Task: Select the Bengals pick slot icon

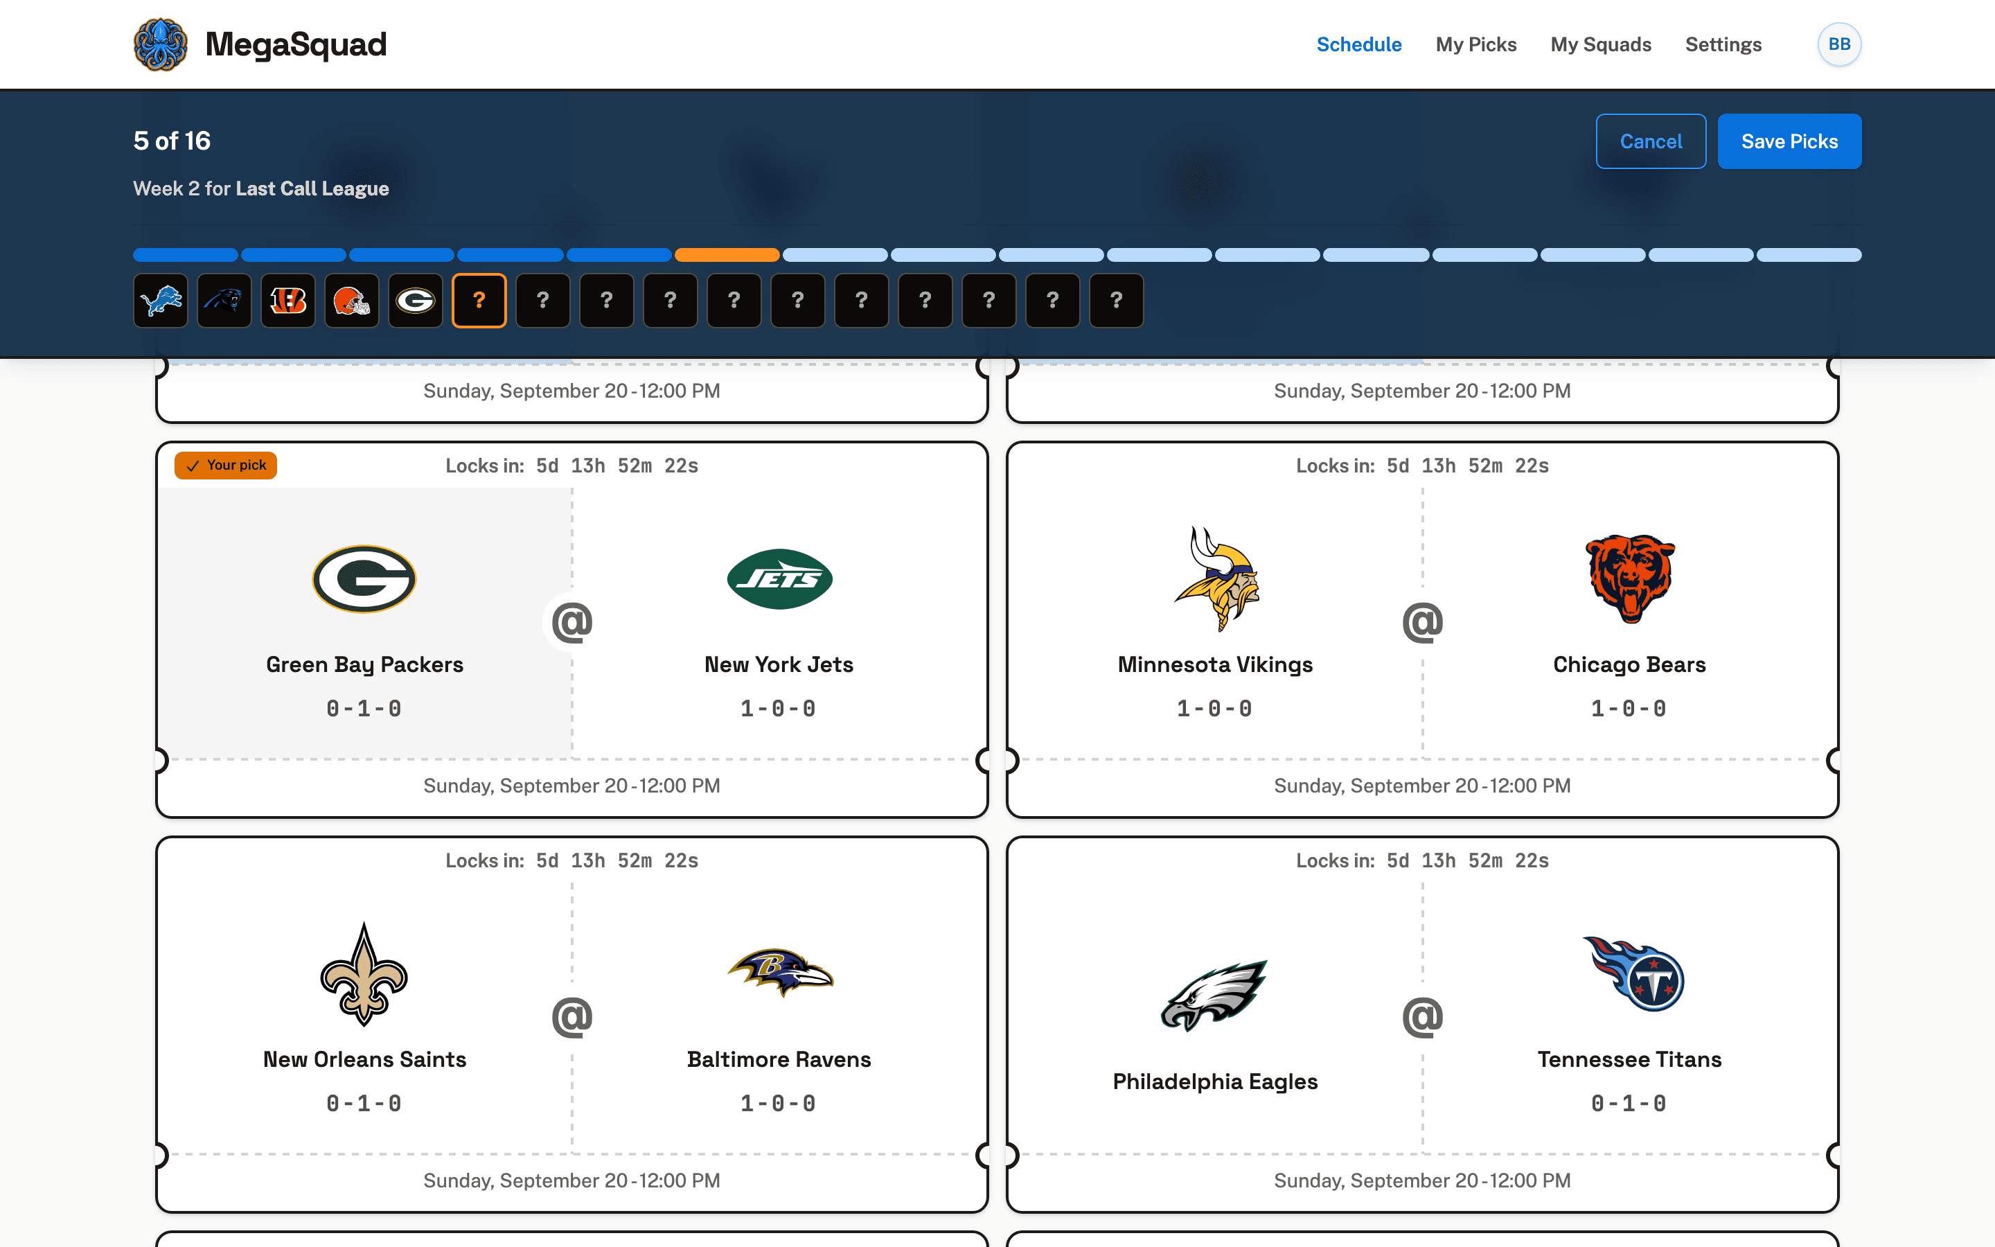Action: pyautogui.click(x=287, y=301)
